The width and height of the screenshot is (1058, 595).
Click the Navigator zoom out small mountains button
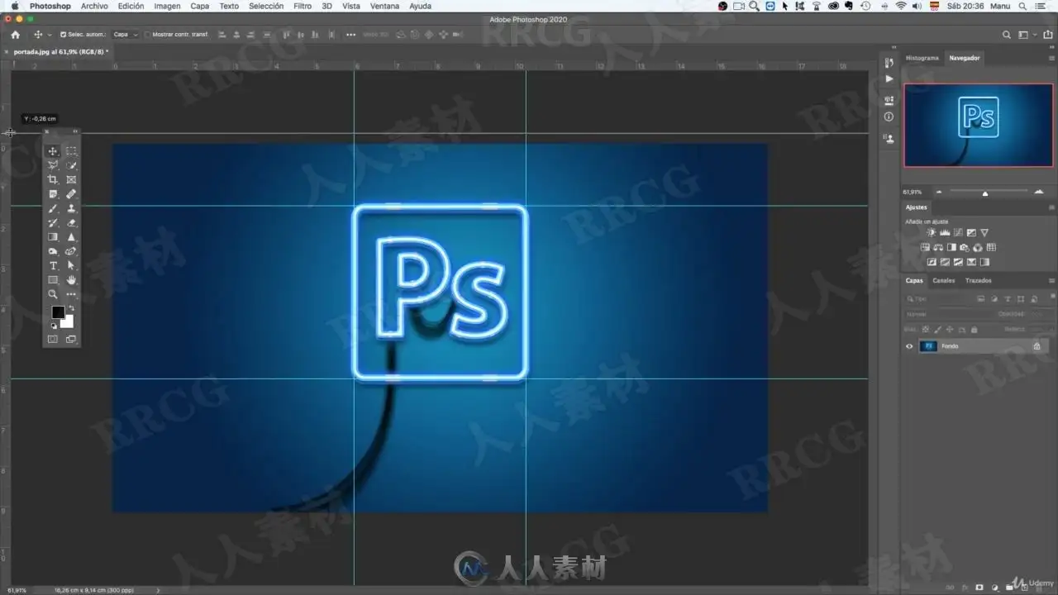click(939, 192)
